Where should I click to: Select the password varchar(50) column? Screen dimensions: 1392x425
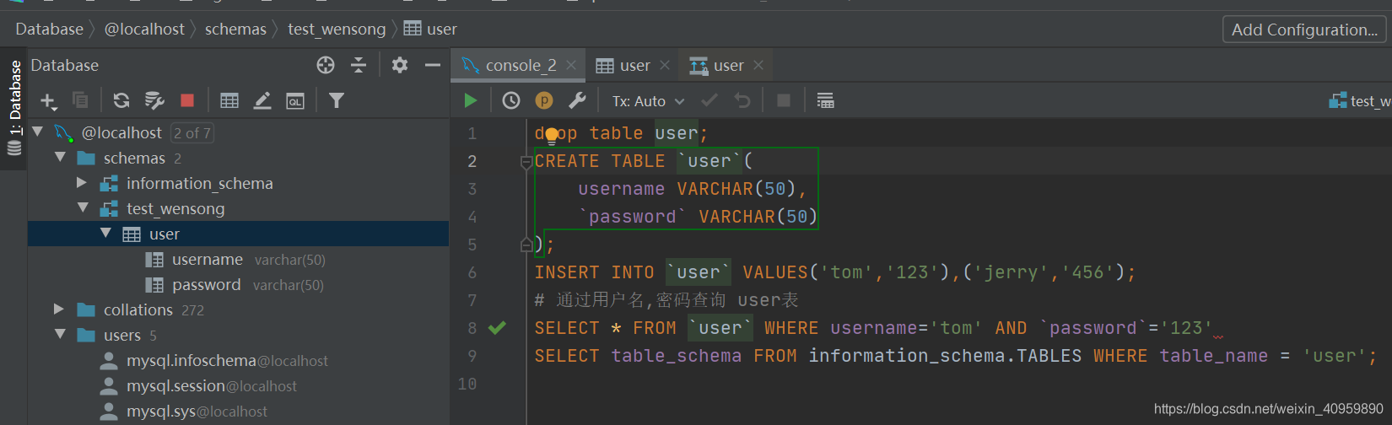pyautogui.click(x=238, y=285)
